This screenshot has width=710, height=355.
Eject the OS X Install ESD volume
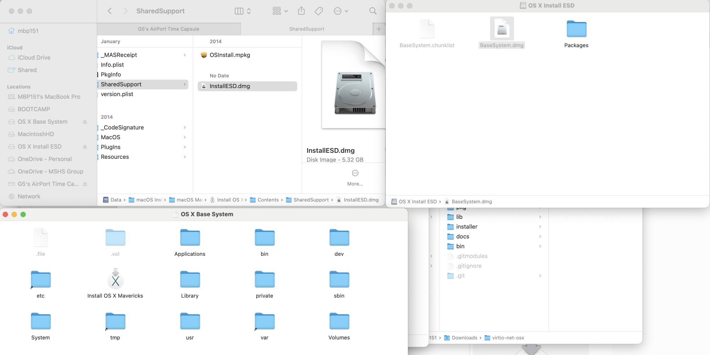tap(85, 146)
